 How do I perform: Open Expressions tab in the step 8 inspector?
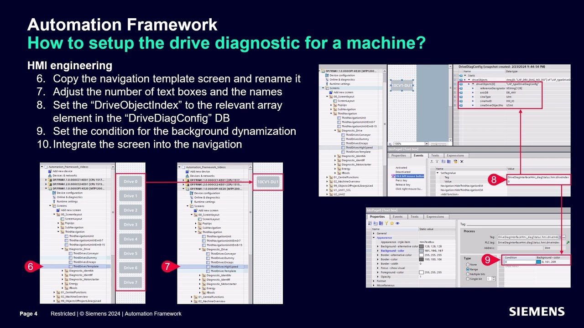point(455,155)
